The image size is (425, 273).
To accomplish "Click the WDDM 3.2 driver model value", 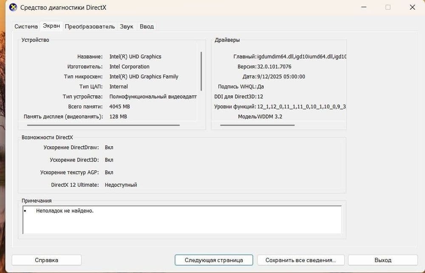I will (x=270, y=117).
